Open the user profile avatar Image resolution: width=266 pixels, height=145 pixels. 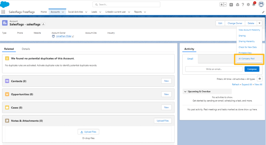point(261,4)
